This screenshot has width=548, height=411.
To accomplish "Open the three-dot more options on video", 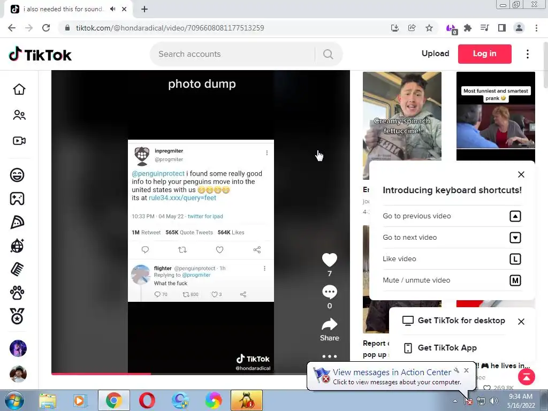I will click(330, 356).
